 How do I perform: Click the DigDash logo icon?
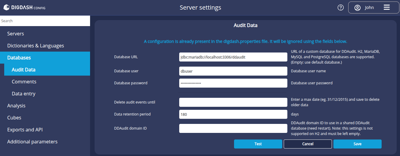pyautogui.click(x=6, y=7)
